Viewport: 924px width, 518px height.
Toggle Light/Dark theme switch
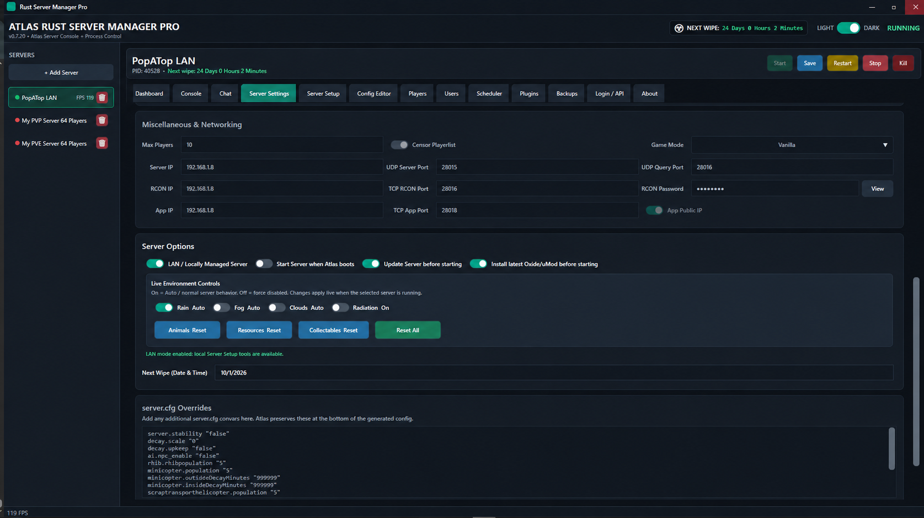click(848, 28)
